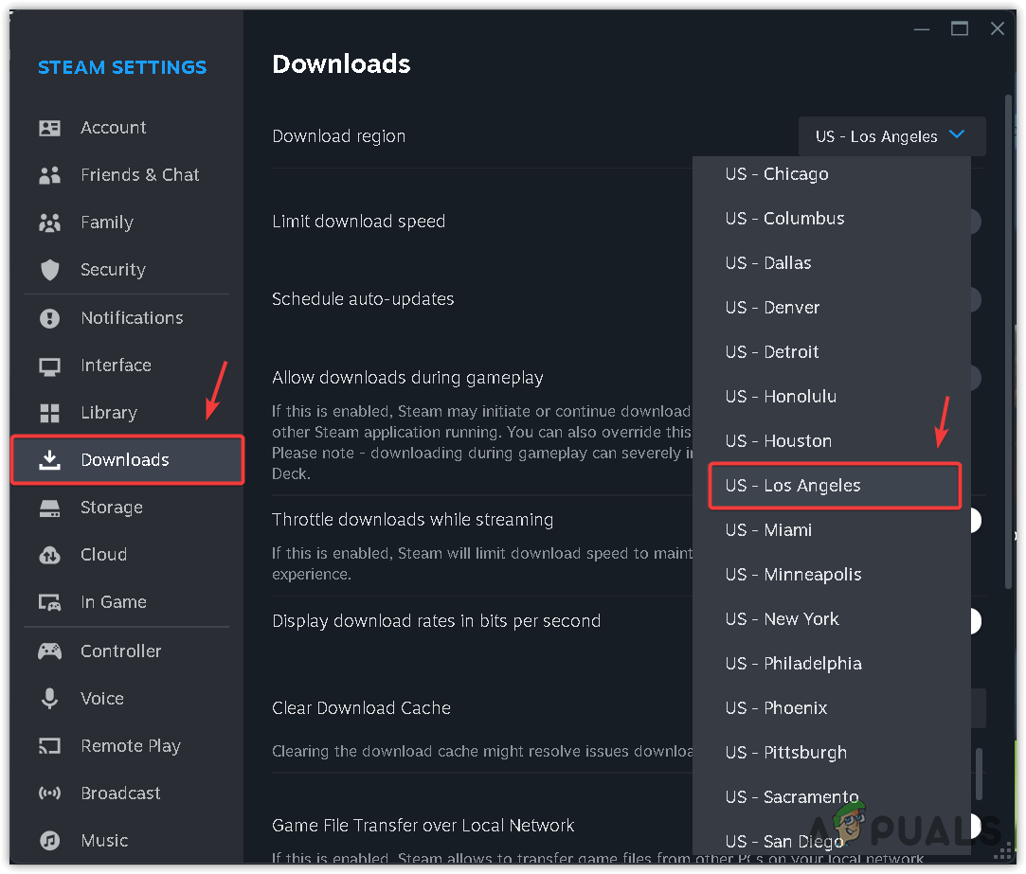The height and width of the screenshot is (874, 1026).
Task: Pick US - Phoenix in the list
Action: pos(776,708)
